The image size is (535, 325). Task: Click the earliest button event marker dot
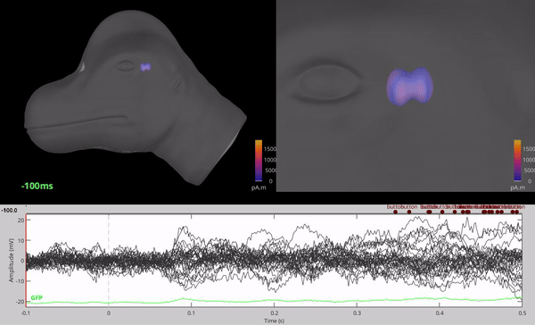395,212
